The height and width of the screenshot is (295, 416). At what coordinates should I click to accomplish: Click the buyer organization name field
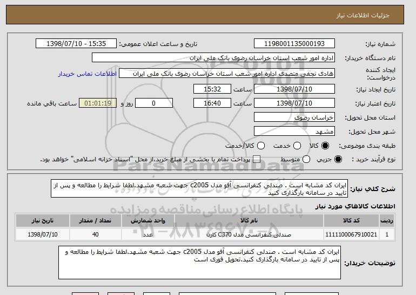click(213, 58)
